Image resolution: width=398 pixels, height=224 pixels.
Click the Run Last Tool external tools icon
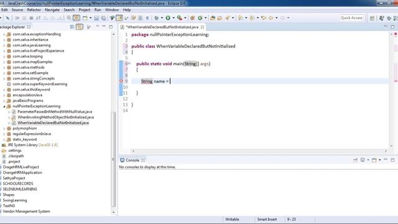click(x=180, y=18)
